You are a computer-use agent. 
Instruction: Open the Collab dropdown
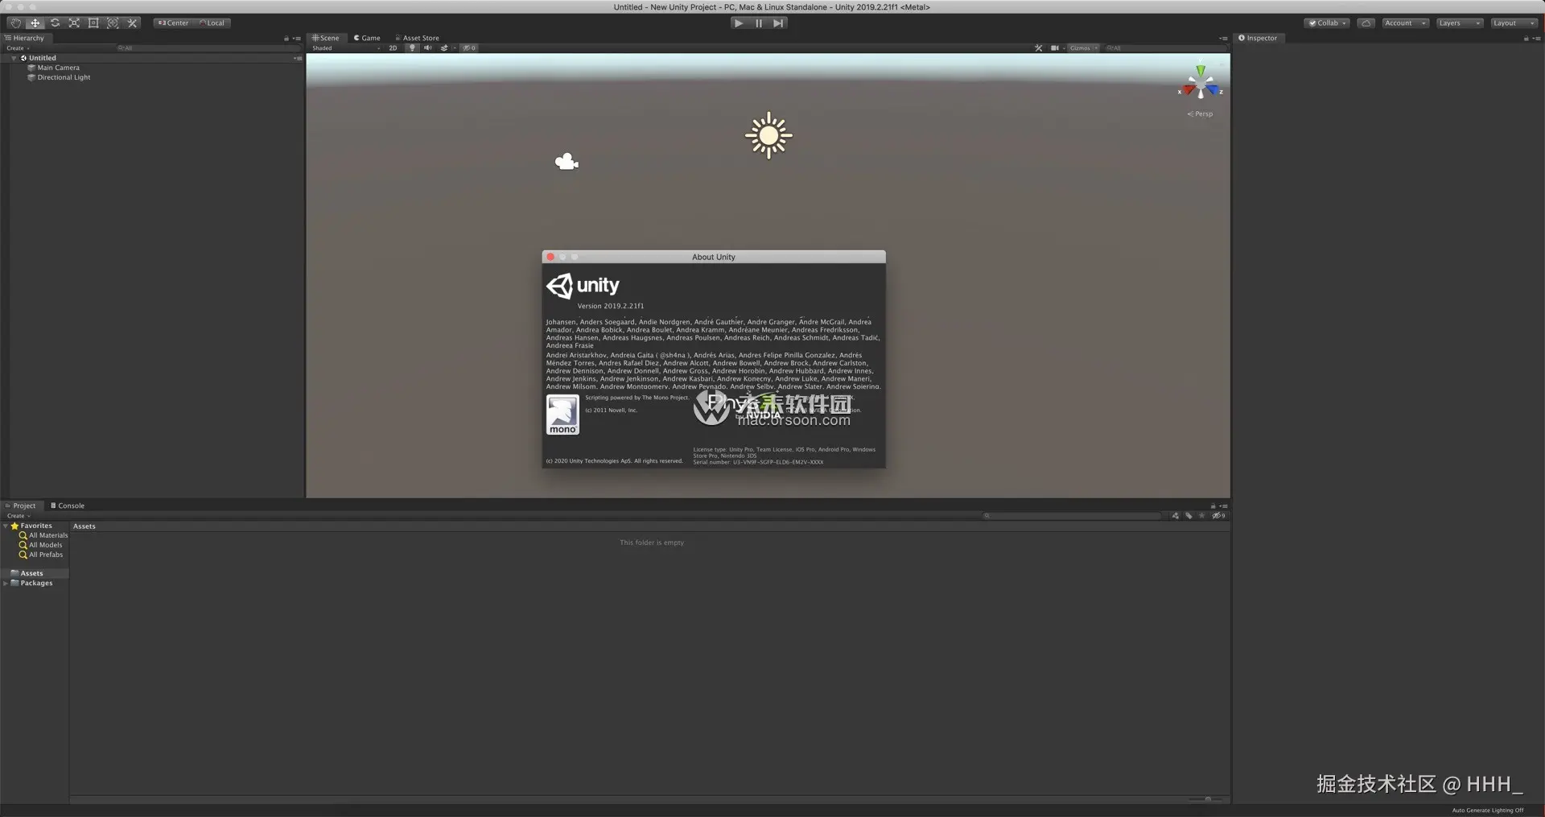tap(1327, 23)
